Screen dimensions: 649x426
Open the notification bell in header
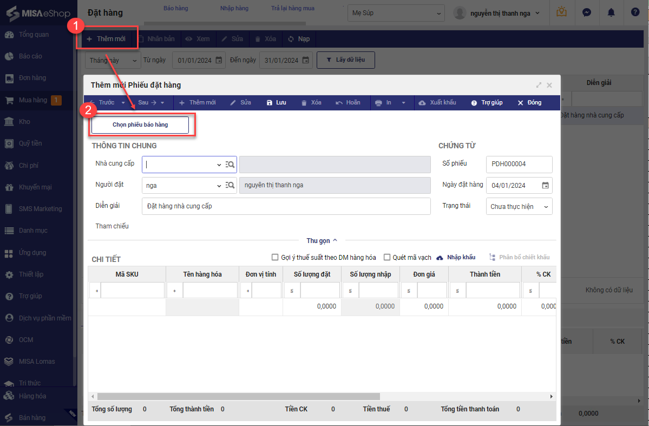[611, 12]
